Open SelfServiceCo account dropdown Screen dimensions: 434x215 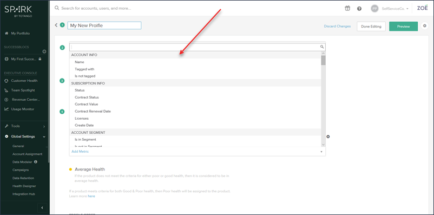pos(394,9)
